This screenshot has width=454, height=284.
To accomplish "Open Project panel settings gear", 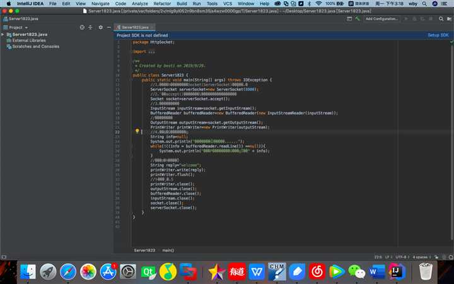I will tap(100, 27).
